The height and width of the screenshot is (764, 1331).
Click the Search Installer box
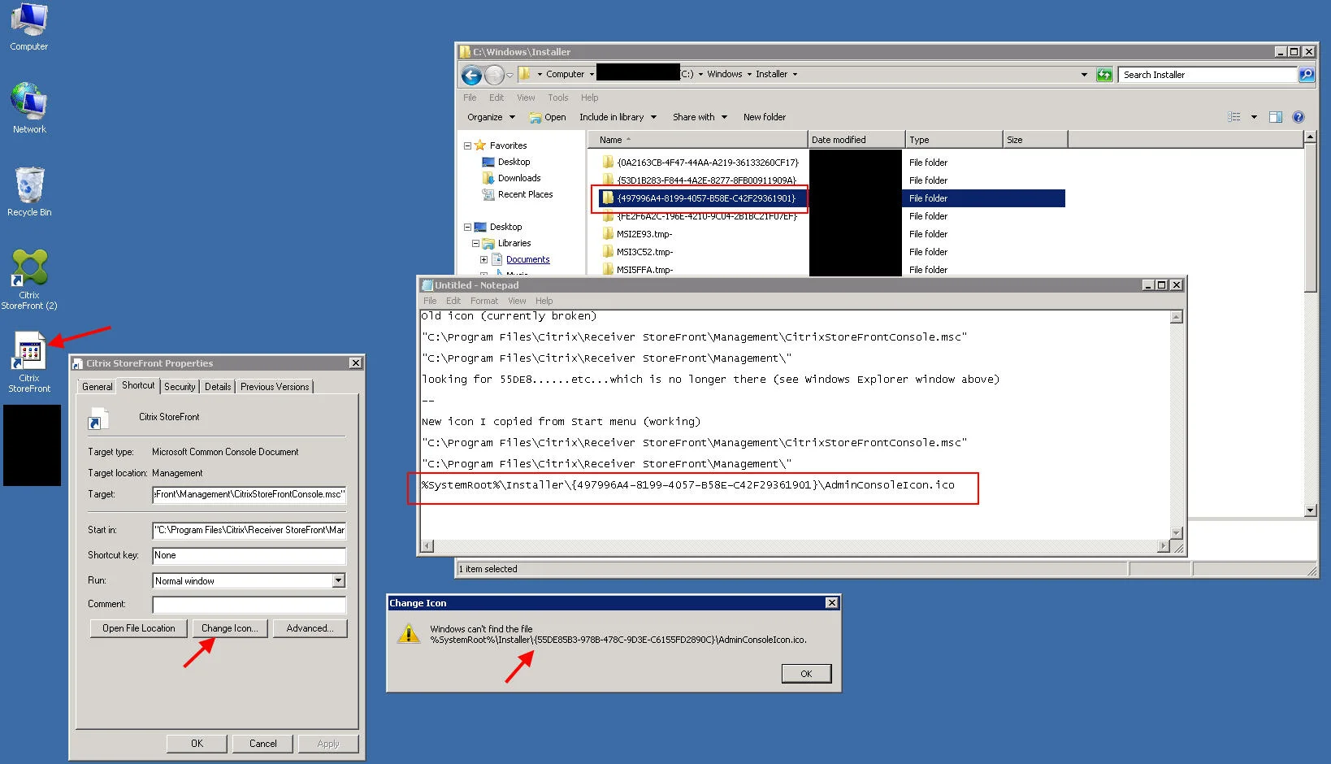pos(1207,75)
